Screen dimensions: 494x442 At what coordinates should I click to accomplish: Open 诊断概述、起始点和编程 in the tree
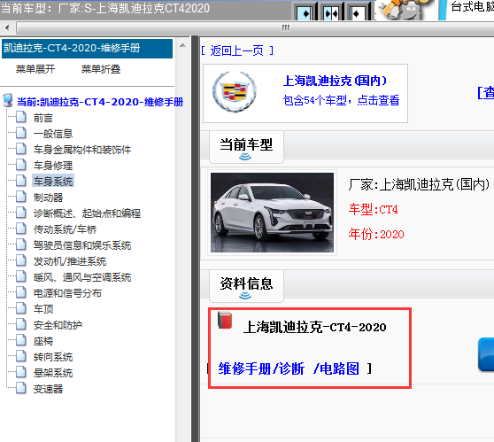coord(87,213)
